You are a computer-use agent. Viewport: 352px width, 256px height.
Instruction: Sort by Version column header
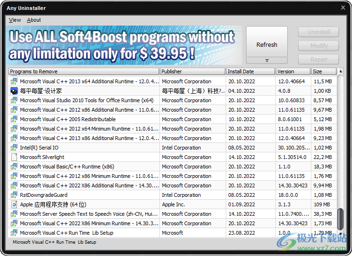(293, 71)
